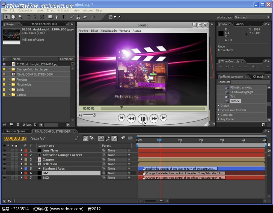Select the Selection arrow tool
Viewport: 273px width, 213px height.
7,17
